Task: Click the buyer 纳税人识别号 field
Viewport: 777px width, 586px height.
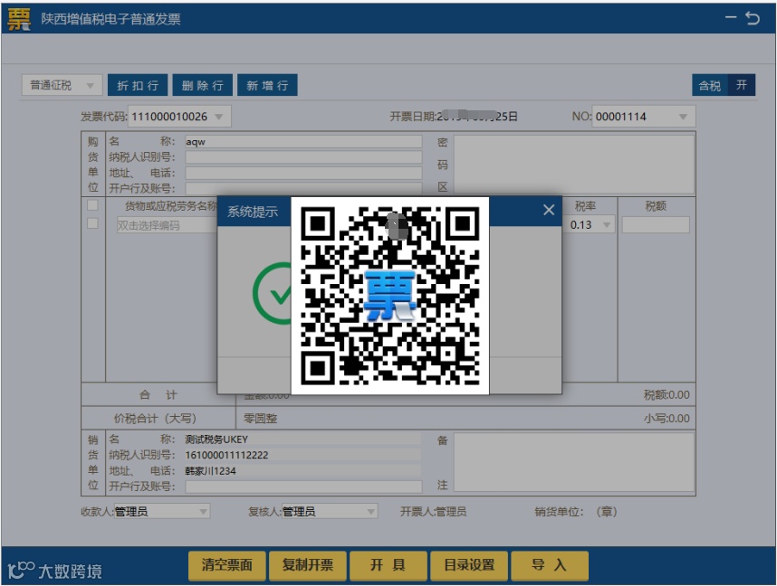Action: 303,157
